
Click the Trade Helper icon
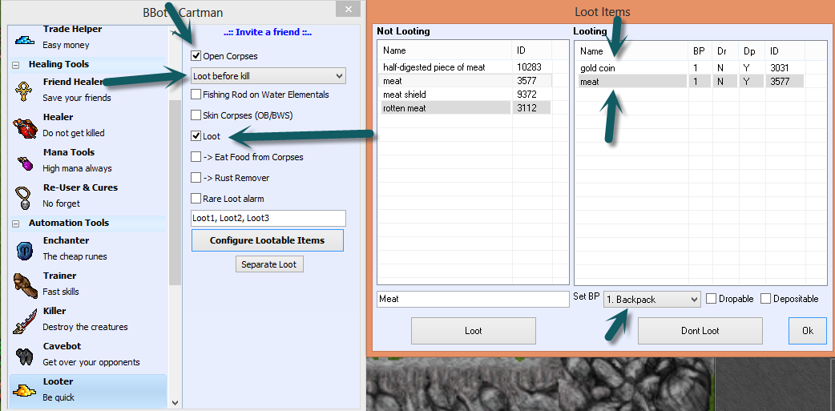click(25, 38)
